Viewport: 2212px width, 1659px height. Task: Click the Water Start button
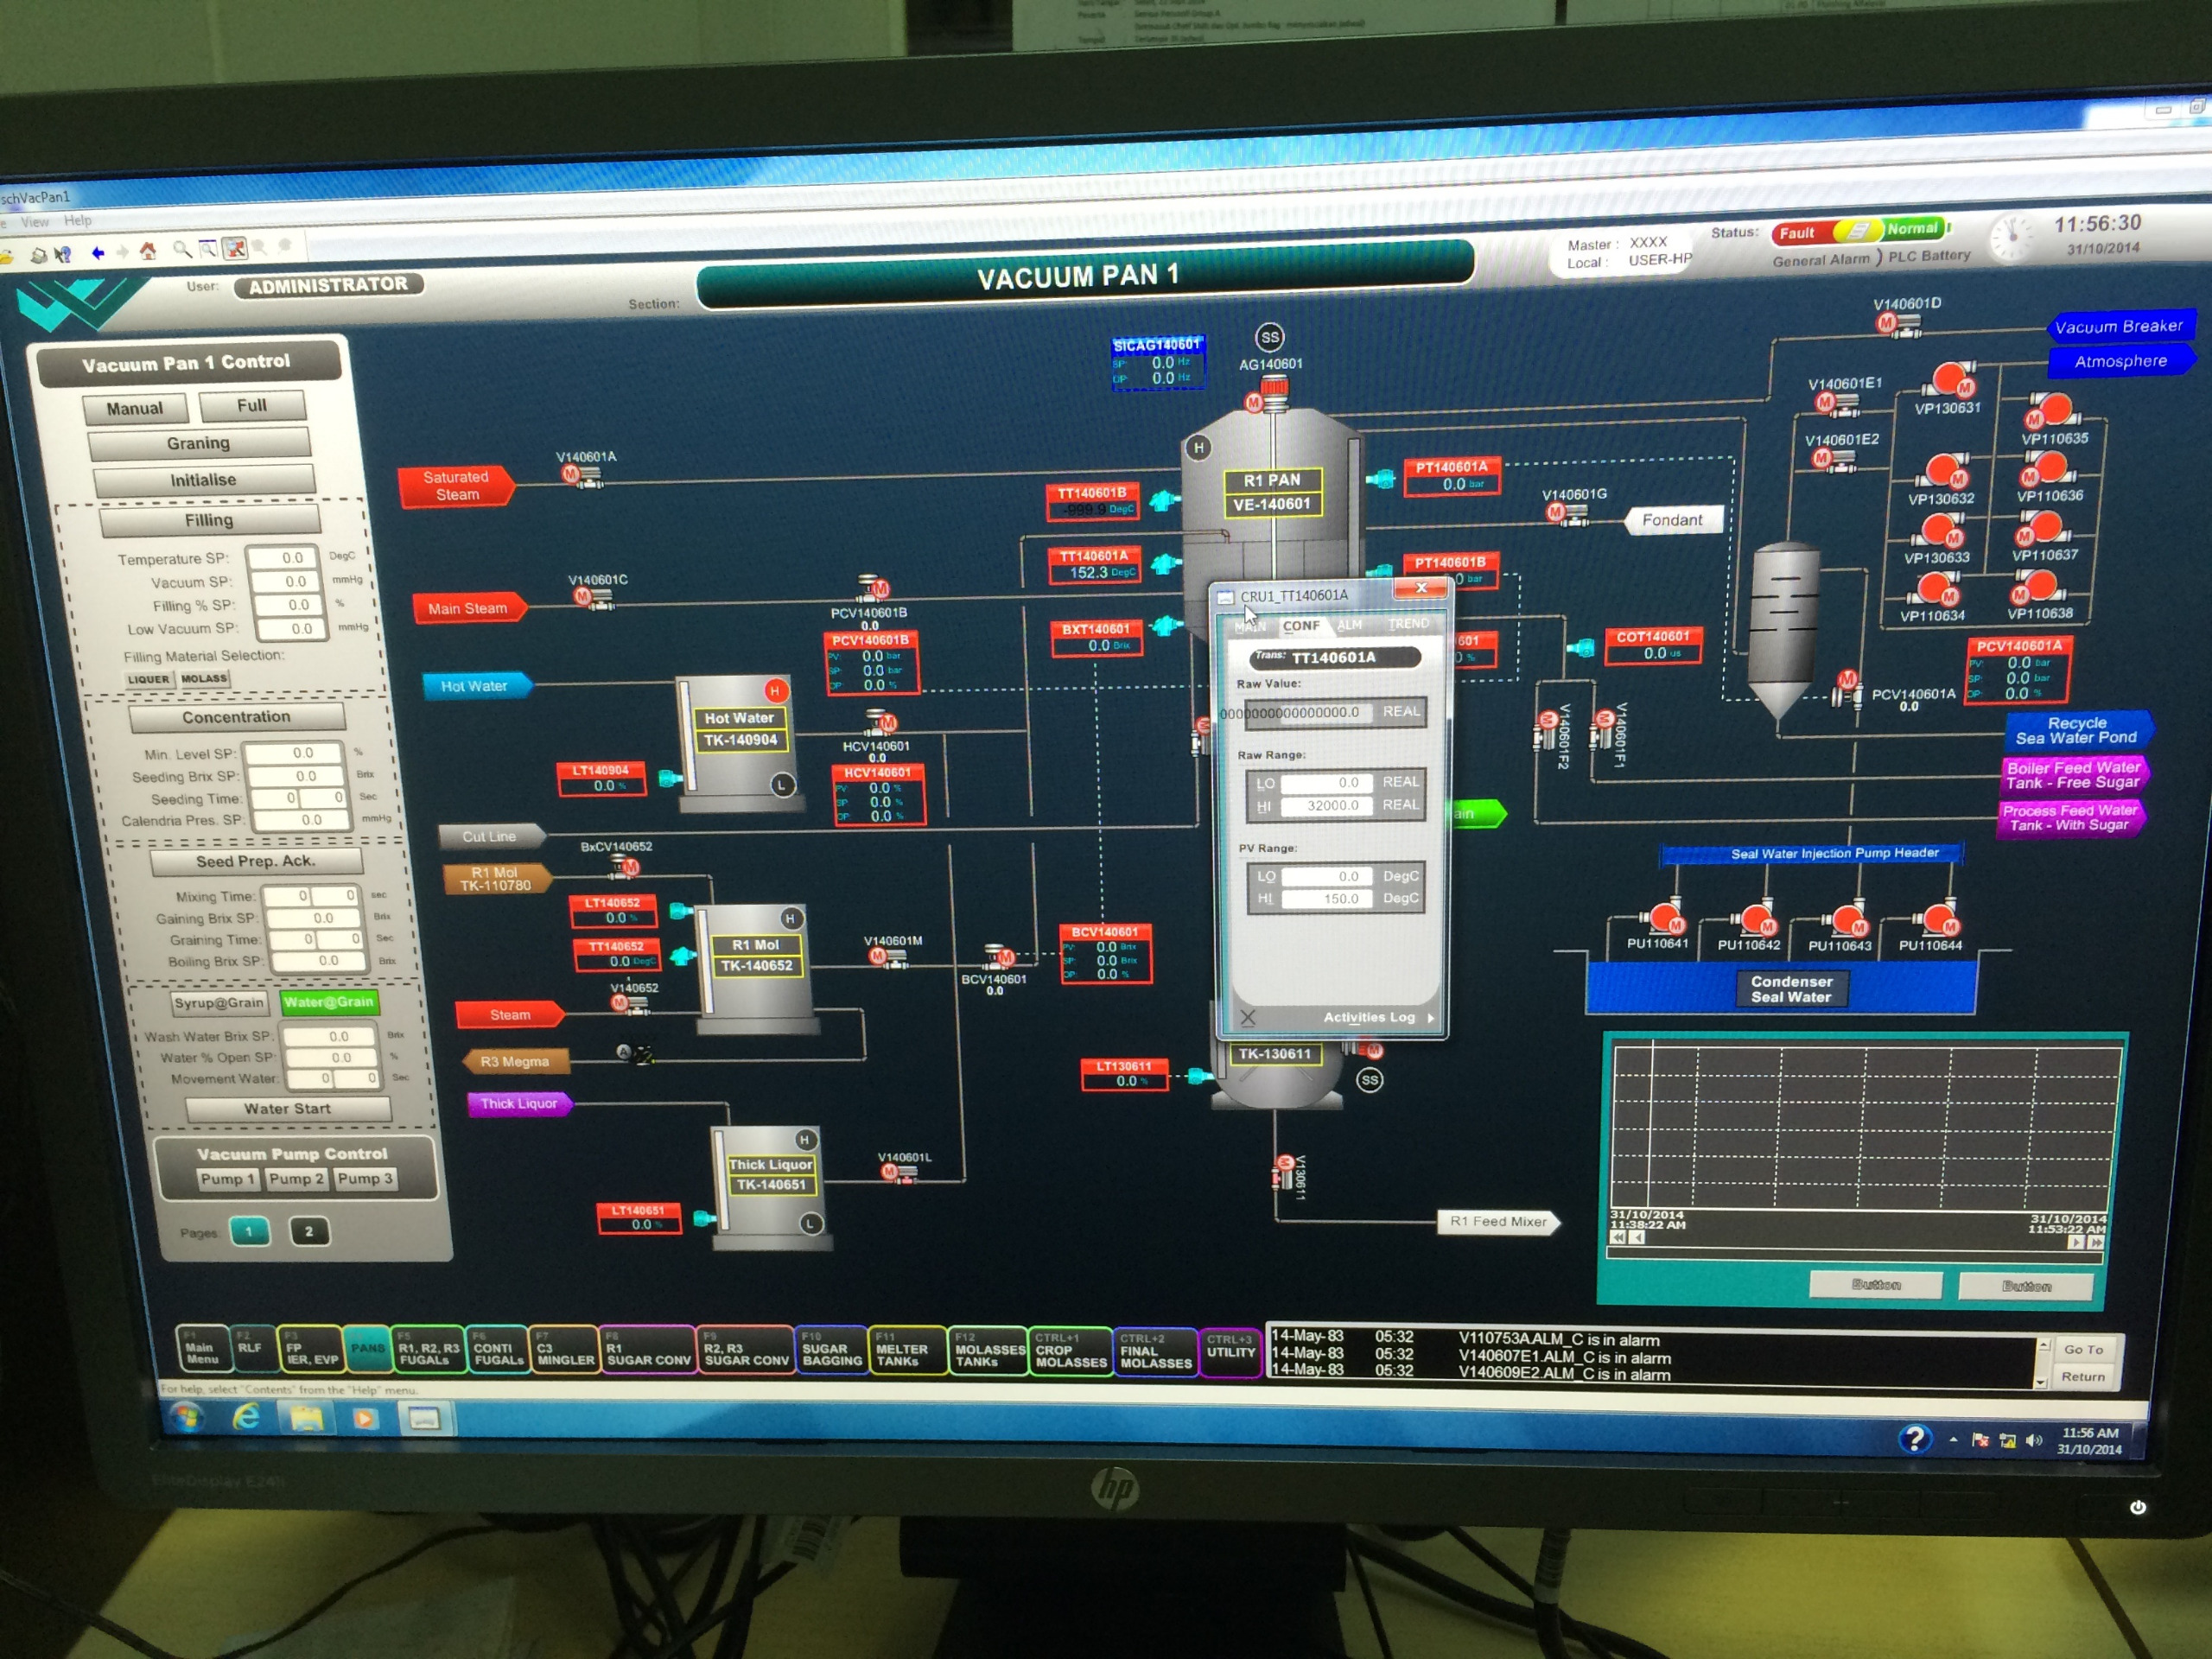coord(288,1109)
